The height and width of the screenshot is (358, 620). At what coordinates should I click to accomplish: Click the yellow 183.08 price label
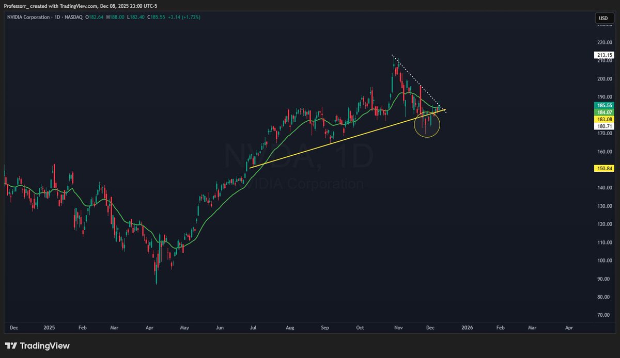604,119
